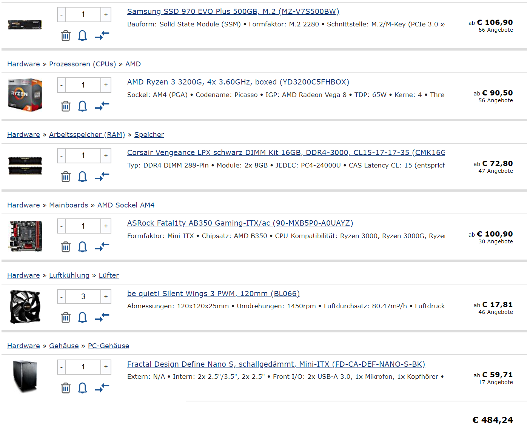
Task: Open Prozessoren (CPUs) breadcrumb category
Action: [x=82, y=64]
